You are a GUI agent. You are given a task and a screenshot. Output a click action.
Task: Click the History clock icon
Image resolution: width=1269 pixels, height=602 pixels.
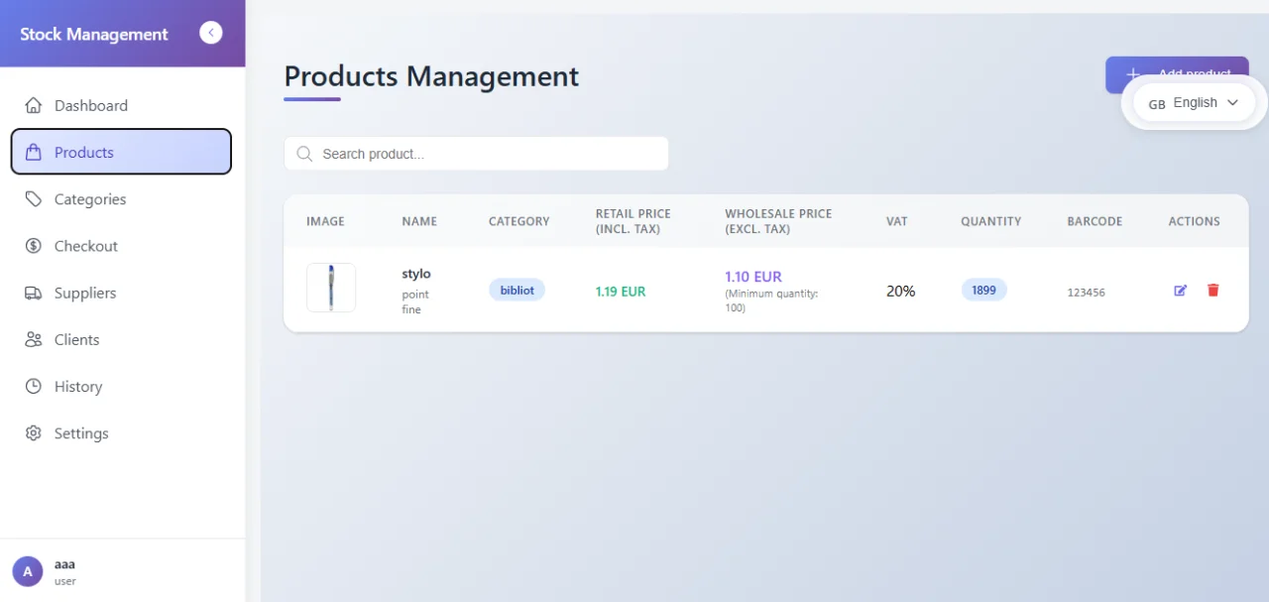(x=34, y=387)
